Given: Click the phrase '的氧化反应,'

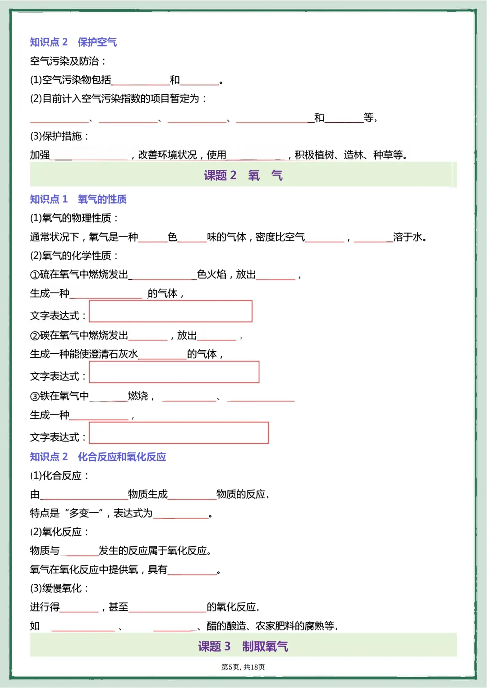Looking at the screenshot, I should [233, 607].
